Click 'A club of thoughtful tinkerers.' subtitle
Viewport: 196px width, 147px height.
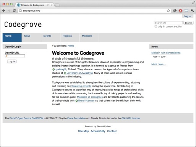click(x=73, y=59)
